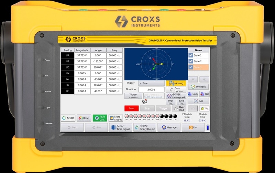
Task: Switch mode with the AC/DC icon button
Action: 68,118
